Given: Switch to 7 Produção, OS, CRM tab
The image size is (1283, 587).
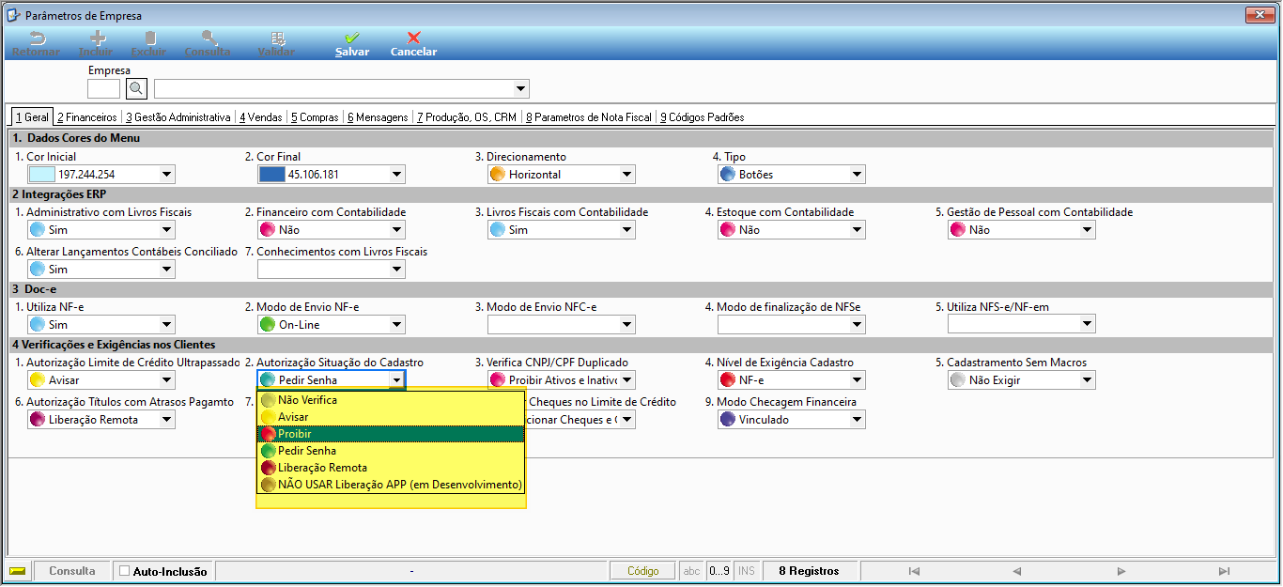Looking at the screenshot, I should 468,117.
